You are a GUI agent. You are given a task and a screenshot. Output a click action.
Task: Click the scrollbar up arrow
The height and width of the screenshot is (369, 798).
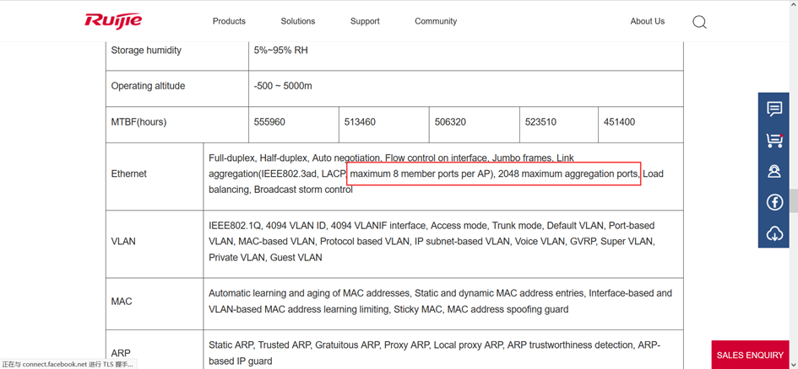coord(794,4)
